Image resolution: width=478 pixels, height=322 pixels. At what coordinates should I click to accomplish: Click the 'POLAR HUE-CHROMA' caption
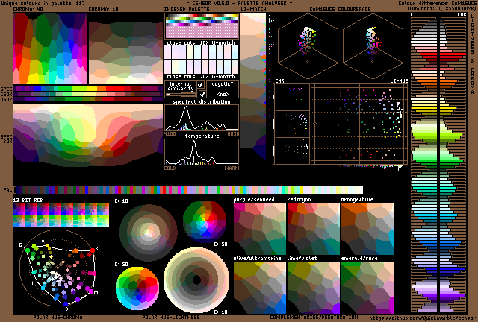58,317
